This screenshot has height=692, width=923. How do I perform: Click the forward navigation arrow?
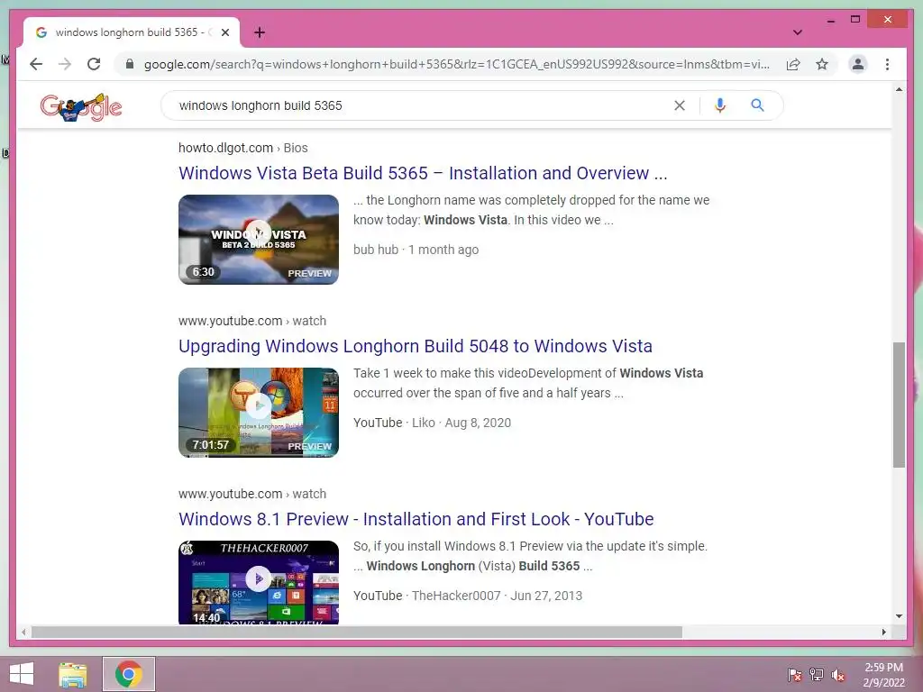coord(65,64)
